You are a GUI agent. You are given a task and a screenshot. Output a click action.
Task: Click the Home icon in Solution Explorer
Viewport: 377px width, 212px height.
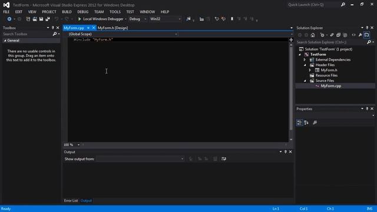tap(313, 35)
